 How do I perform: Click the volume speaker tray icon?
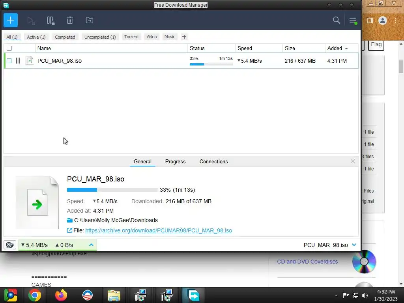click(365, 295)
